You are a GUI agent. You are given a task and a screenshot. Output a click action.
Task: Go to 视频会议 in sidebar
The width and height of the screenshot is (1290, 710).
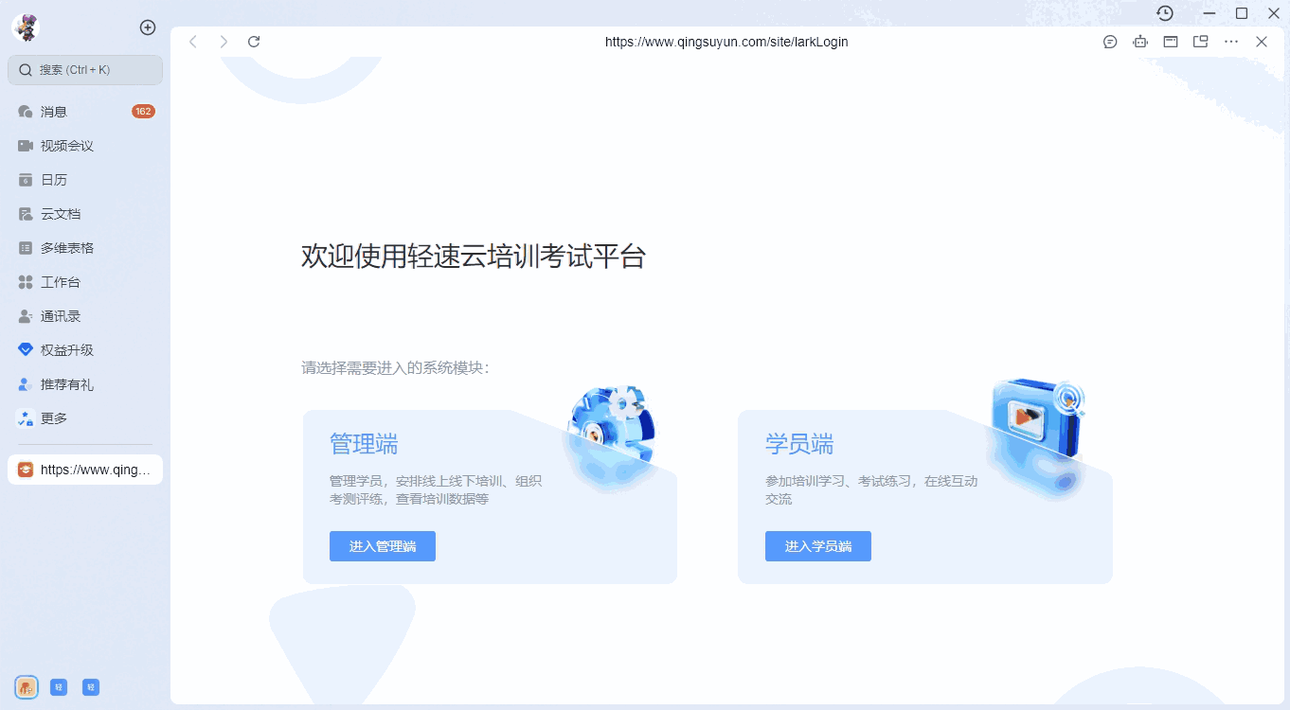coord(66,146)
